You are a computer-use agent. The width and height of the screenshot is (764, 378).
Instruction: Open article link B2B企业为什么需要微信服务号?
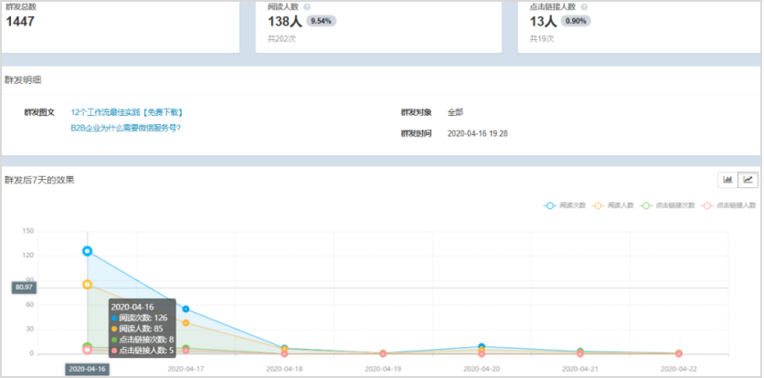(x=125, y=128)
